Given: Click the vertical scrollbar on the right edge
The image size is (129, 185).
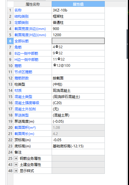Looking at the screenshot, I should coord(127,44).
